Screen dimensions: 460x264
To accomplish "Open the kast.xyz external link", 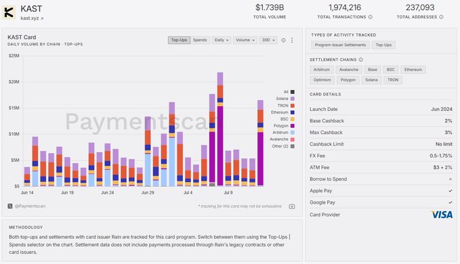I will point(32,18).
